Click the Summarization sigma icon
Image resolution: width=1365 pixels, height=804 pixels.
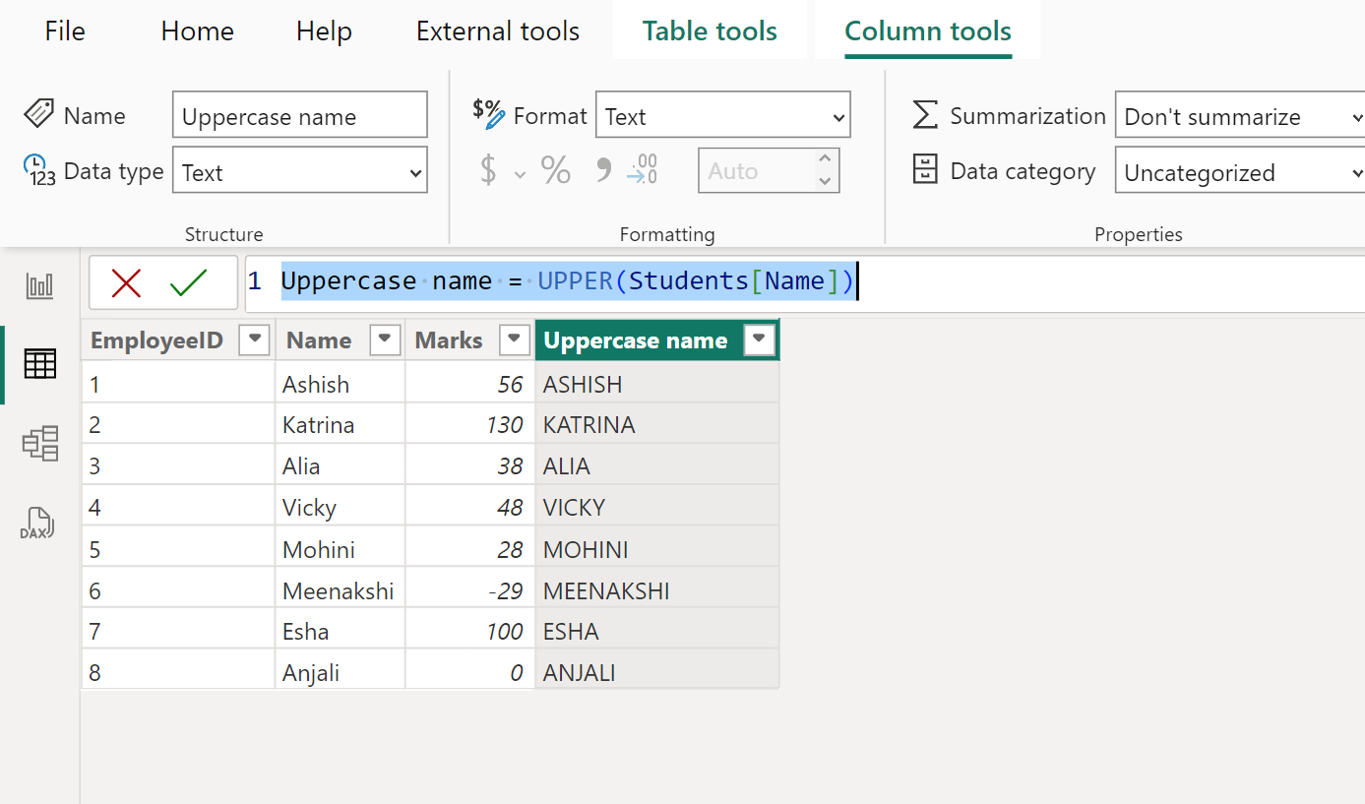[923, 115]
